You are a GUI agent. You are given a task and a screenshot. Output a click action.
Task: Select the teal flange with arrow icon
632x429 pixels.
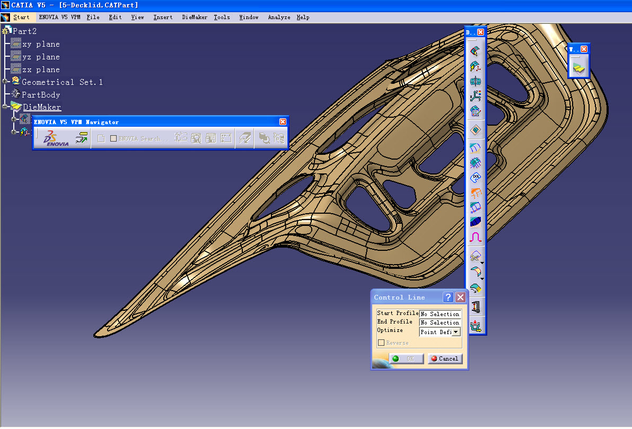476,288
